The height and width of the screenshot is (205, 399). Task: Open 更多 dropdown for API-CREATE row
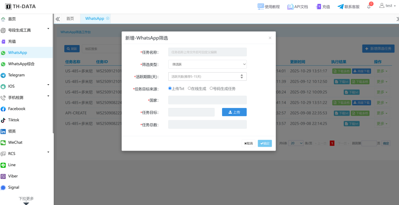click(382, 113)
